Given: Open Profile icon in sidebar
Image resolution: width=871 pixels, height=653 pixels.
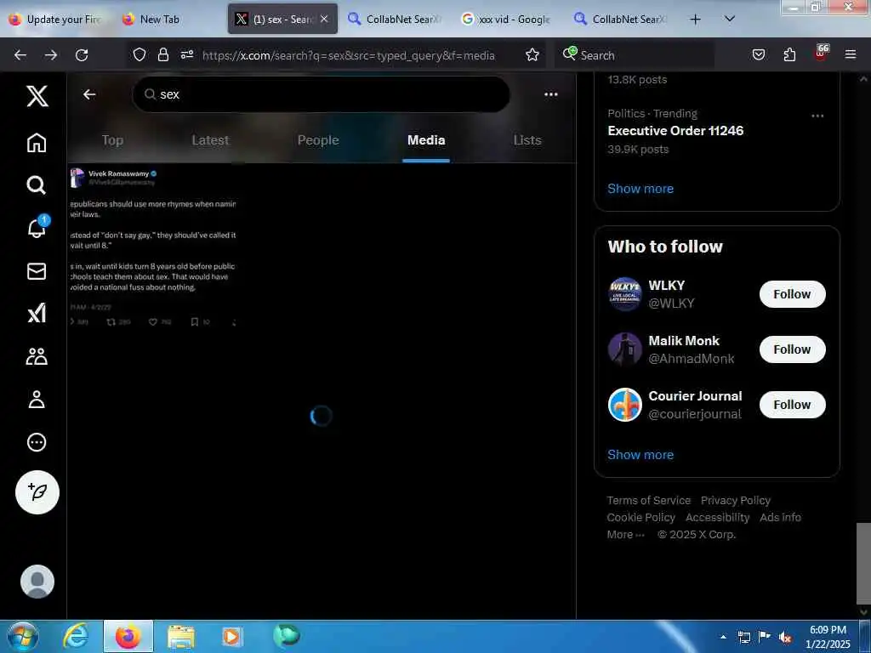Looking at the screenshot, I should 37,400.
